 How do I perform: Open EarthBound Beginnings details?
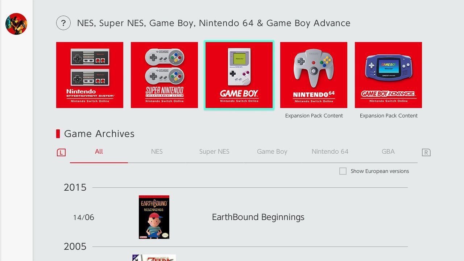click(x=258, y=217)
